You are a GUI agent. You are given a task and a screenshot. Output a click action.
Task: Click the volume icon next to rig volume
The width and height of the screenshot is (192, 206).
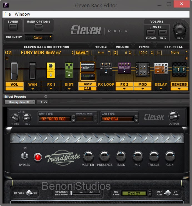[x=115, y=53]
